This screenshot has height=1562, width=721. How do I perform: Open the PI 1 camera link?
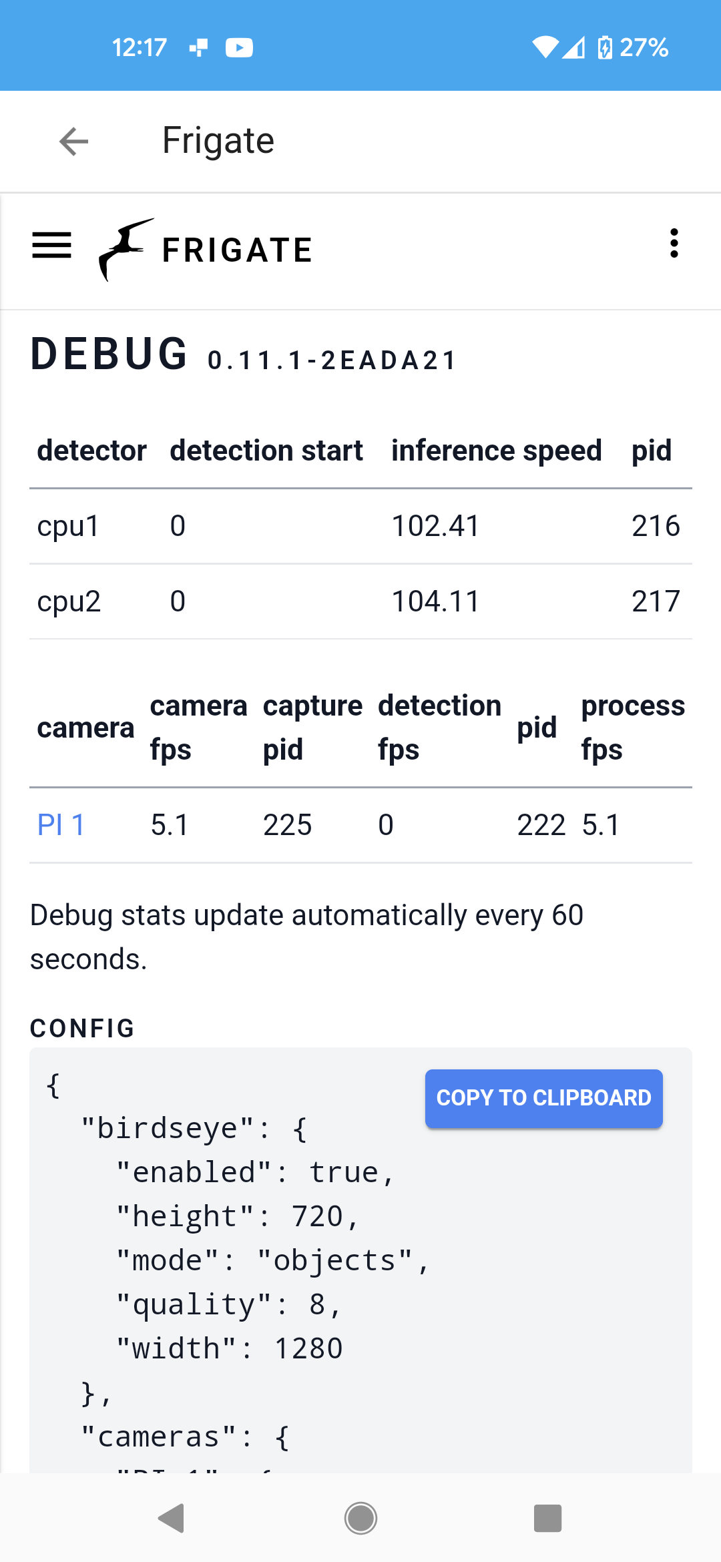[61, 825]
